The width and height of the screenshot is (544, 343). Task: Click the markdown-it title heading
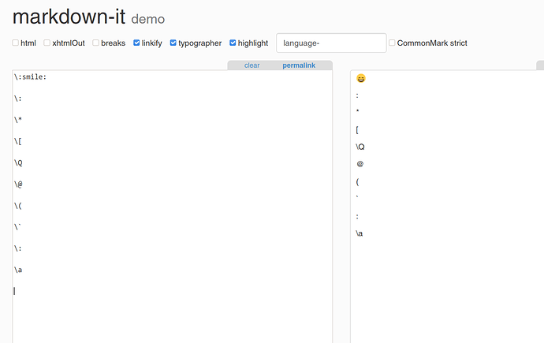click(69, 17)
